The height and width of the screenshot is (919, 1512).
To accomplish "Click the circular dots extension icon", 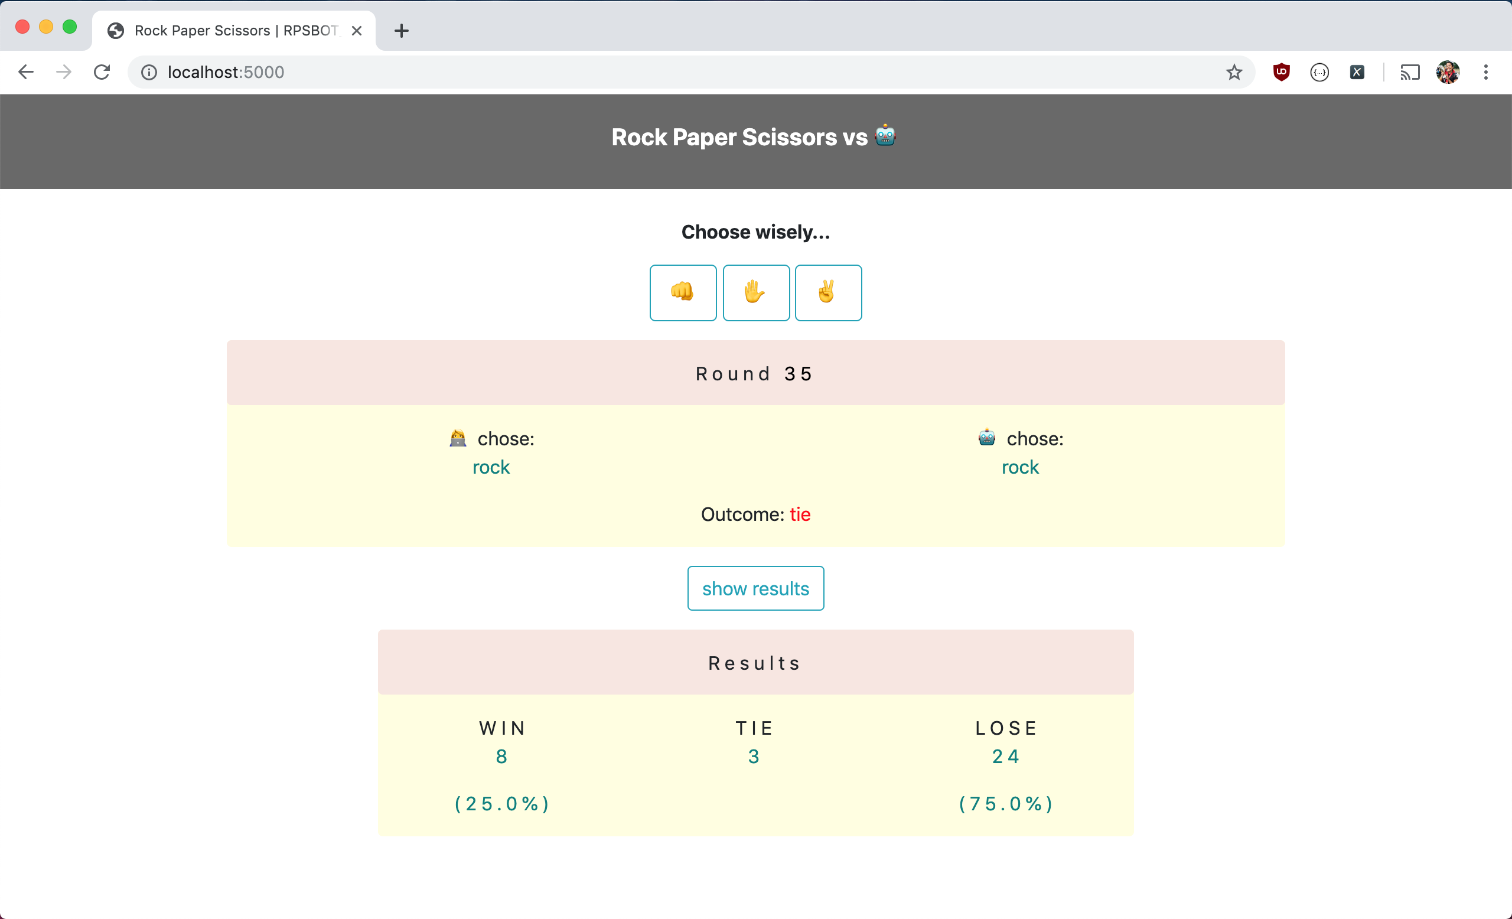I will click(1319, 73).
